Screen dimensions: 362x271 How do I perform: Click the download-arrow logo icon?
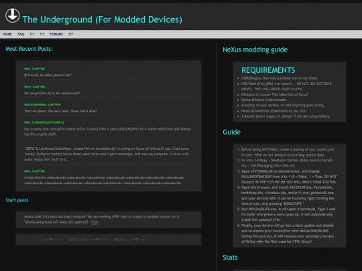coord(13,15)
